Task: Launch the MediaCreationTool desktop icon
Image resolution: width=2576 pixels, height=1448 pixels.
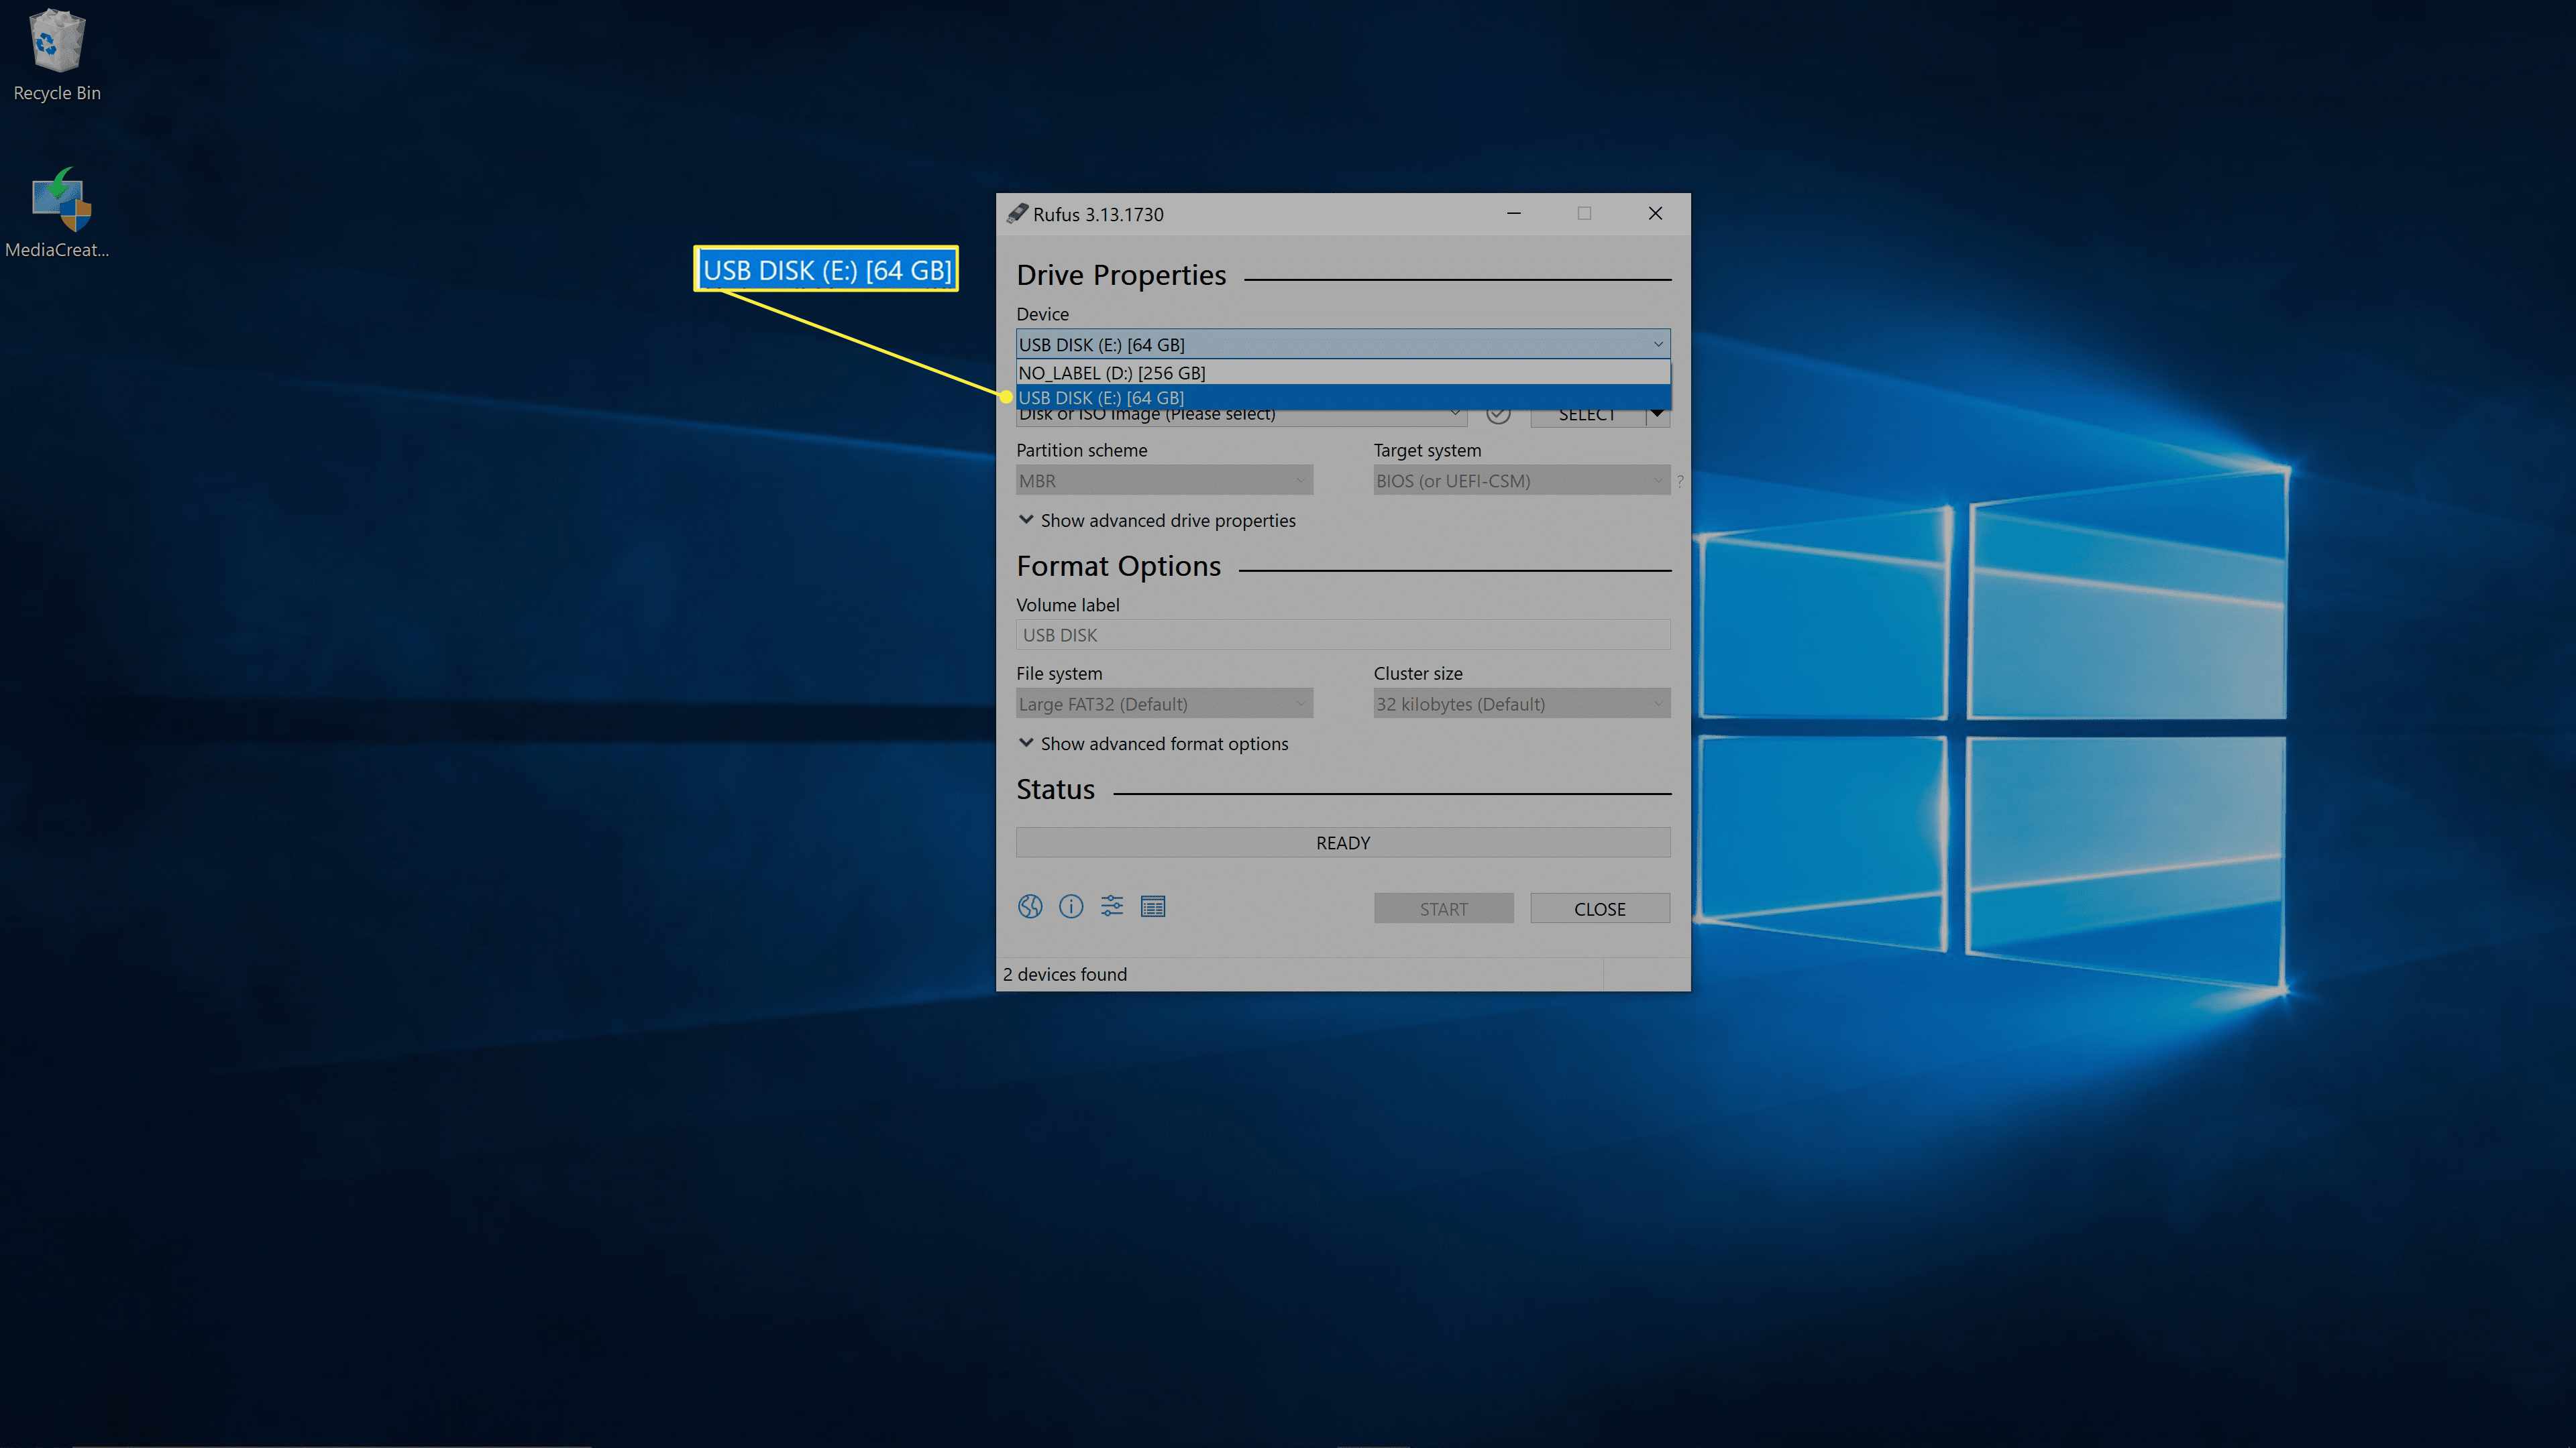Action: click(x=58, y=212)
